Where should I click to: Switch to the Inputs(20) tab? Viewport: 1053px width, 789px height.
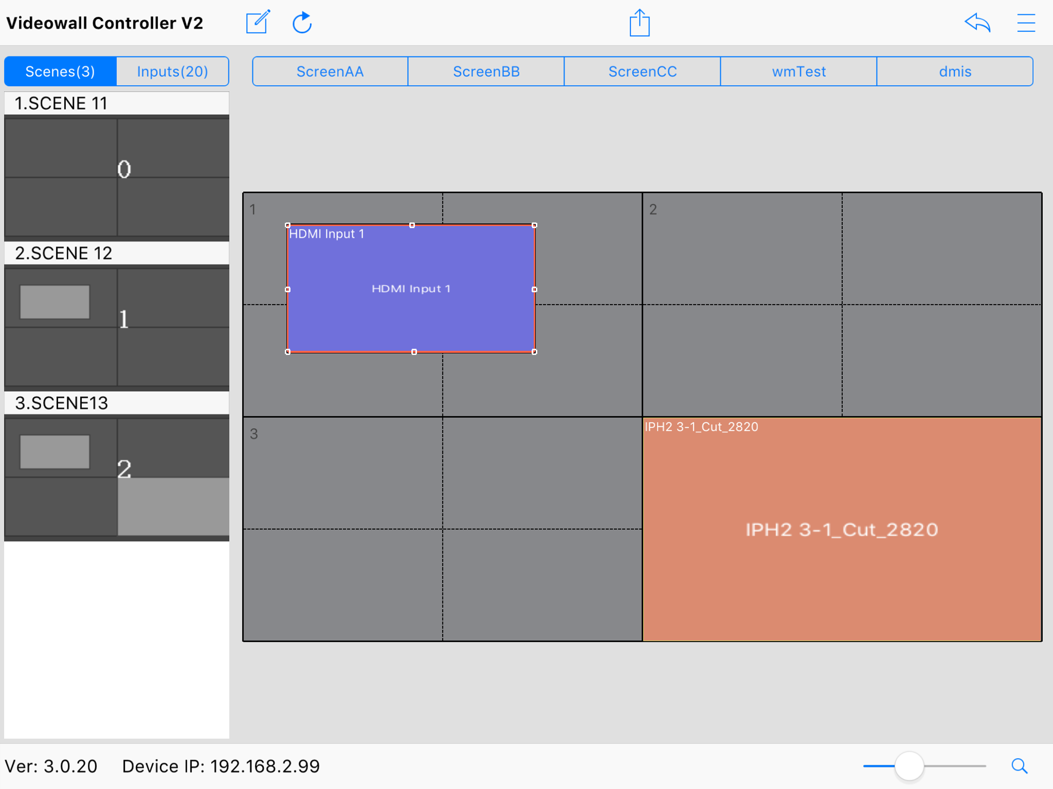click(172, 71)
